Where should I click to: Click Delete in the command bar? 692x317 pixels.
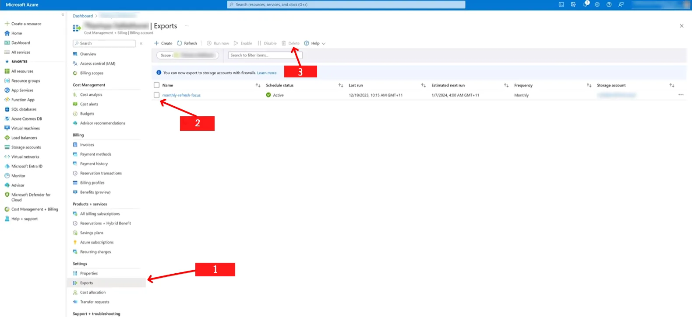tap(291, 43)
